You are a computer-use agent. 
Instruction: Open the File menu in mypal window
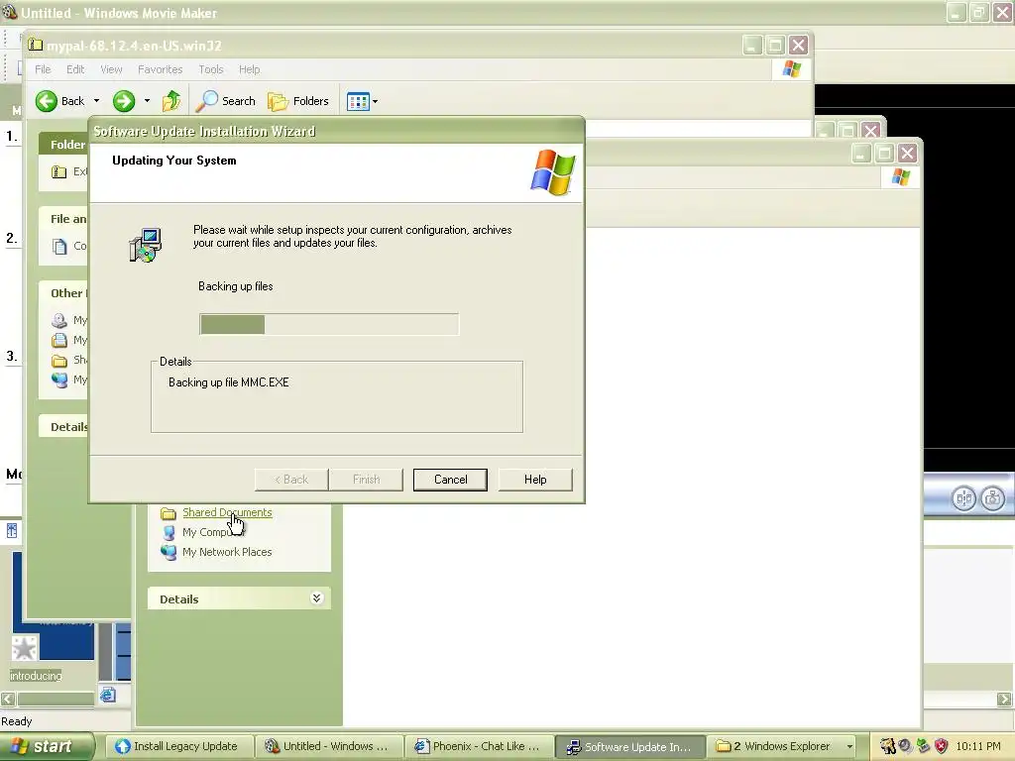[x=43, y=69]
